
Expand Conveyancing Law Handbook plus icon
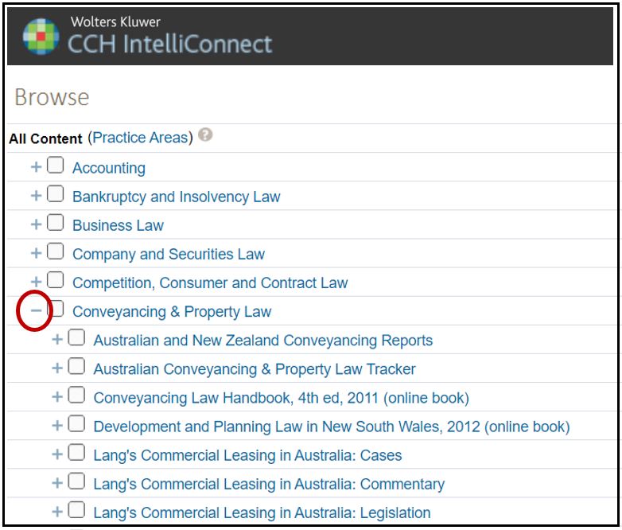[x=56, y=397]
